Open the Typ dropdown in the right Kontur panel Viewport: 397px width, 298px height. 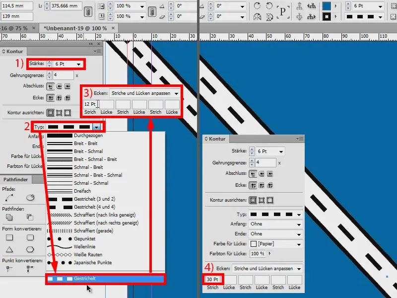tap(299, 215)
